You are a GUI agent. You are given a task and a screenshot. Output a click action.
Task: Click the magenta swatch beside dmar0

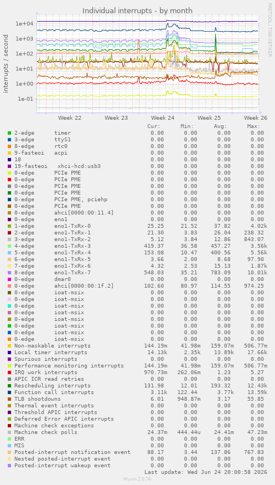pyautogui.click(x=9, y=279)
